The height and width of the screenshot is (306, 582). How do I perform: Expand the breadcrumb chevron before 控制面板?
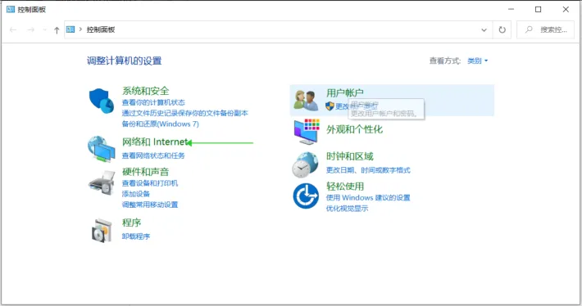coord(80,29)
